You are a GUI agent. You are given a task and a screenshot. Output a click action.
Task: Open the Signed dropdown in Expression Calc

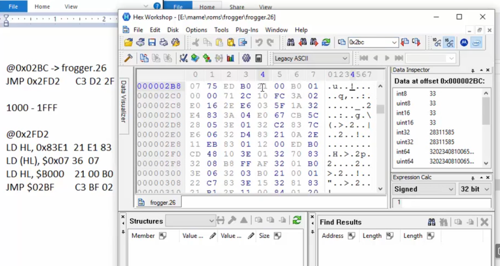point(424,189)
